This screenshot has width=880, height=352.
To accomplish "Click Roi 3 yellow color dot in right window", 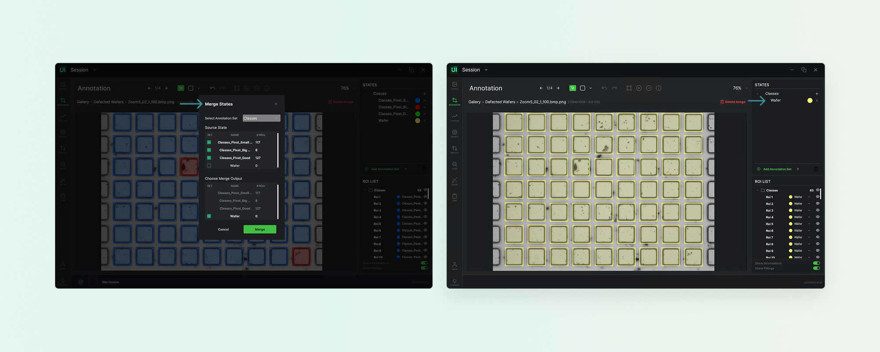I will click(791, 210).
